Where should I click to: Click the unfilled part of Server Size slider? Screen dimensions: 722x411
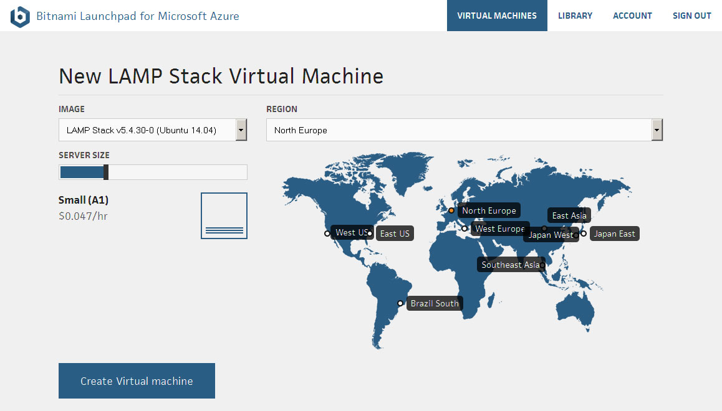(x=178, y=172)
